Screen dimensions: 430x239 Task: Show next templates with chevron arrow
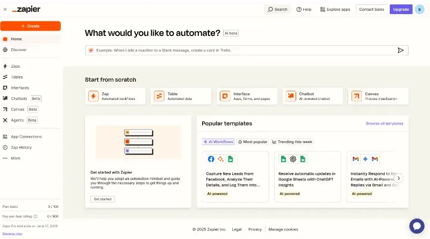(398, 178)
